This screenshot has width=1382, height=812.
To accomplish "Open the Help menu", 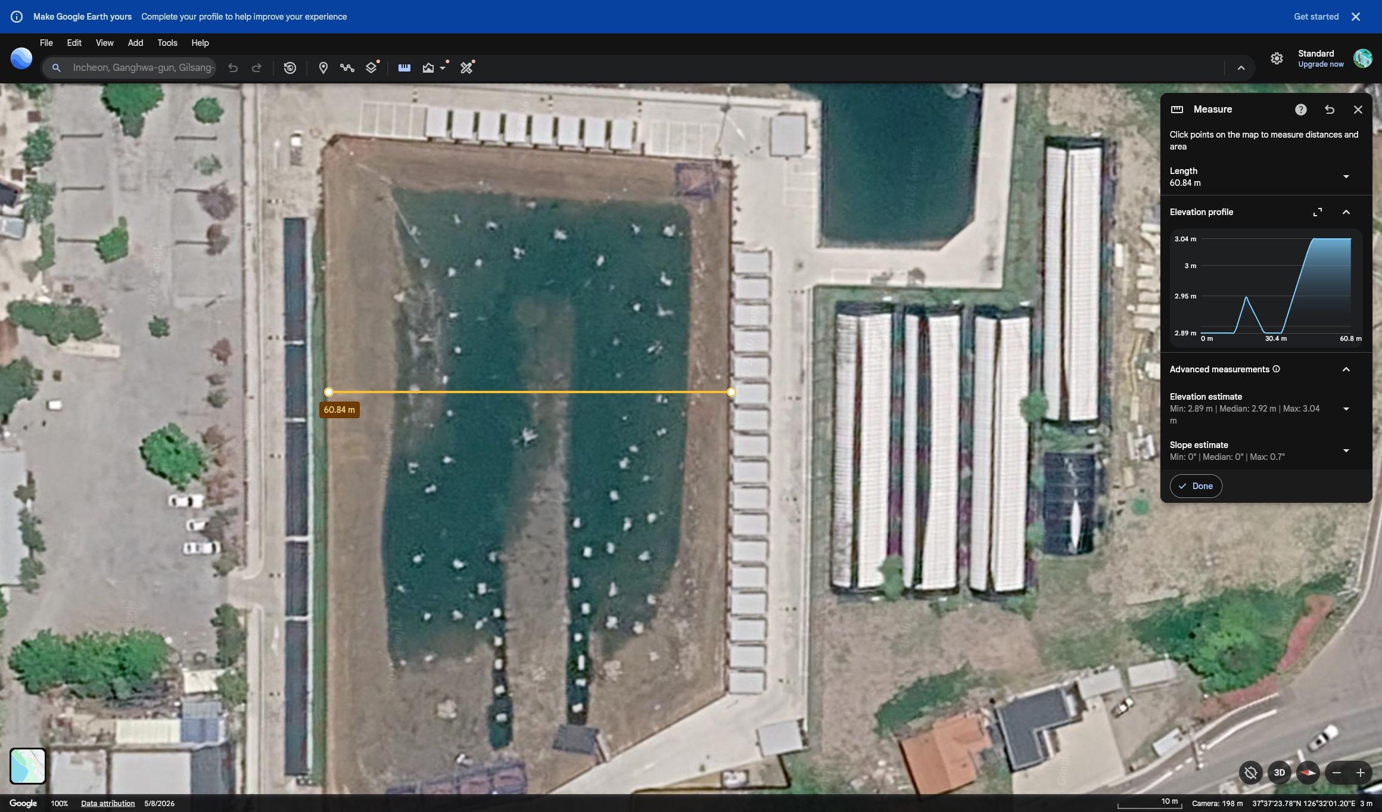I will click(200, 43).
